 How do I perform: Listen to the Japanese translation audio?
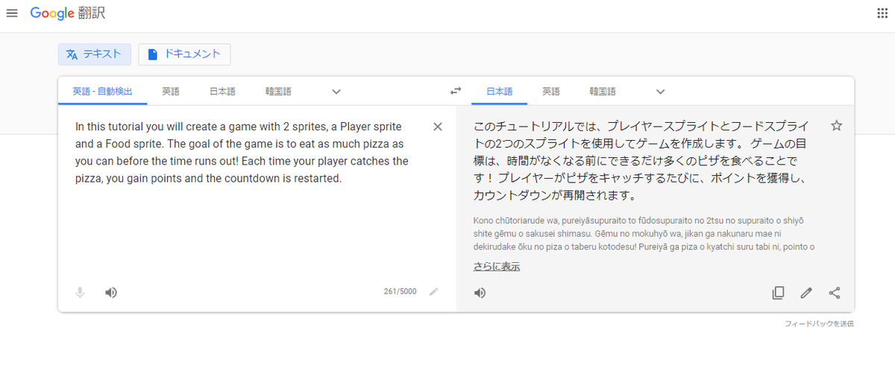pos(480,293)
